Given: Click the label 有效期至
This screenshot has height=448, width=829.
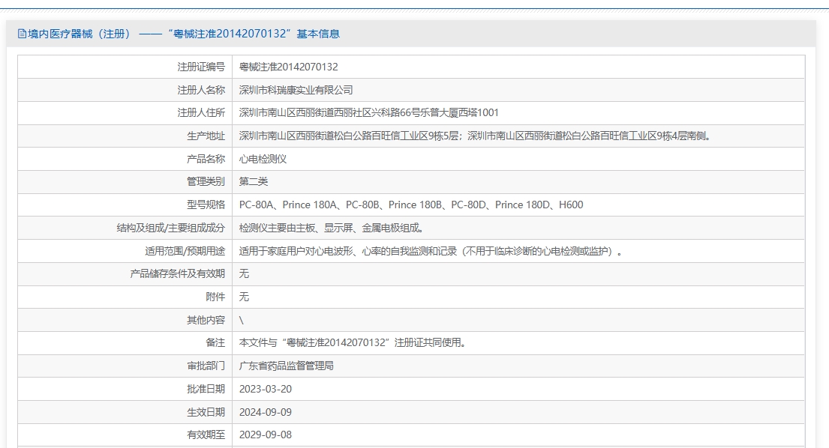Looking at the screenshot, I should (x=206, y=435).
